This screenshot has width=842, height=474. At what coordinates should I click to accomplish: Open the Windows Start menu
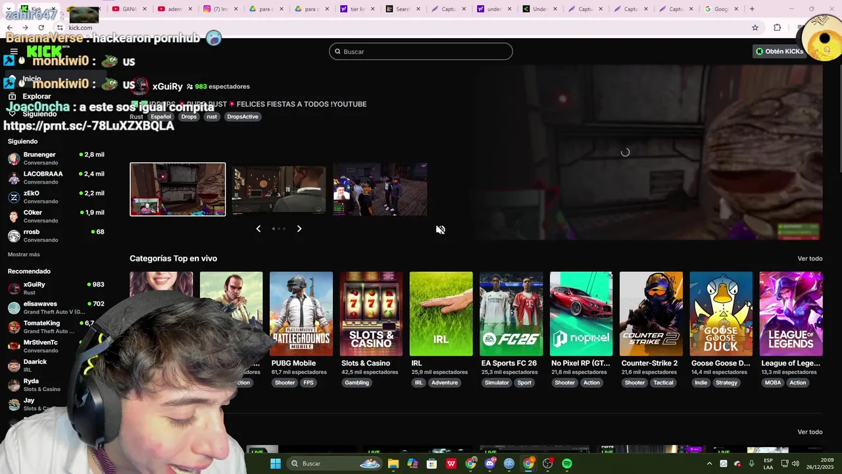coord(276,463)
